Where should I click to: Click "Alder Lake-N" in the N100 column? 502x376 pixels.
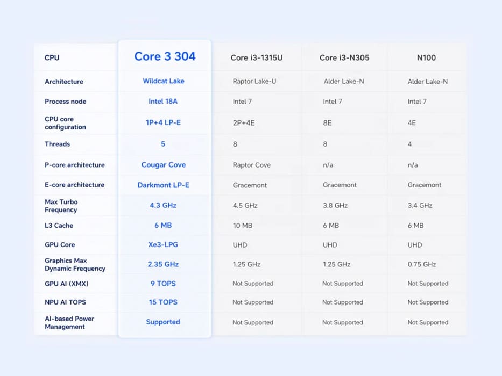tap(428, 82)
